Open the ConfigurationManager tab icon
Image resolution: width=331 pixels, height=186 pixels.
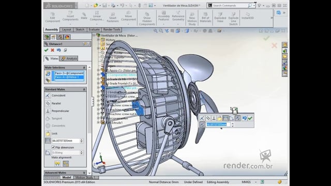coord(60,37)
